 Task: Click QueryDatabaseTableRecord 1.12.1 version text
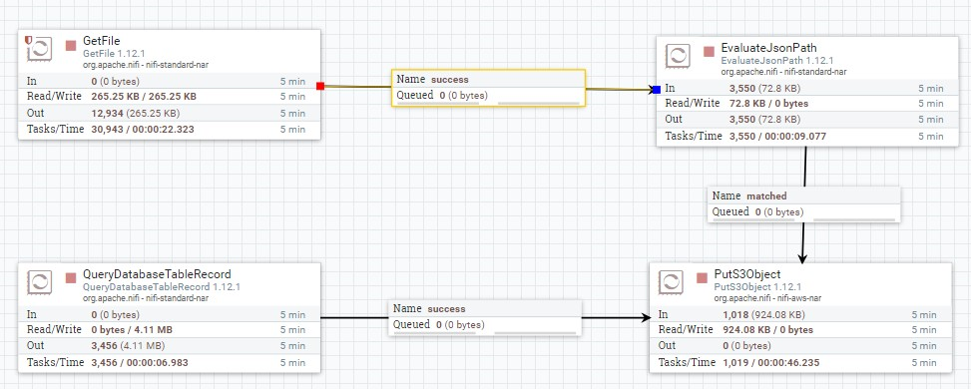pyautogui.click(x=162, y=287)
